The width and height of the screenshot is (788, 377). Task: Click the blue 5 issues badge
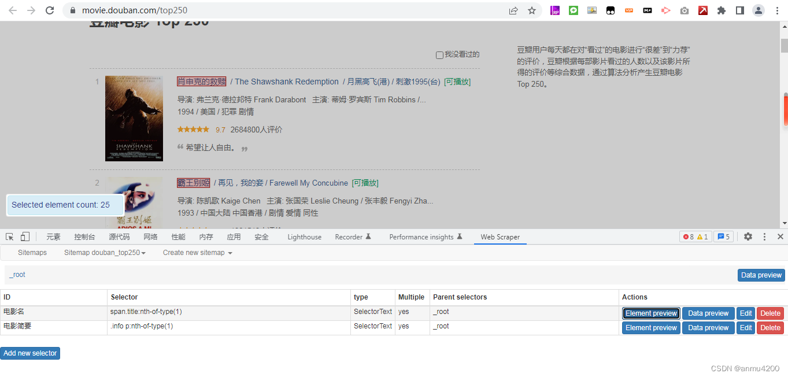click(x=724, y=236)
